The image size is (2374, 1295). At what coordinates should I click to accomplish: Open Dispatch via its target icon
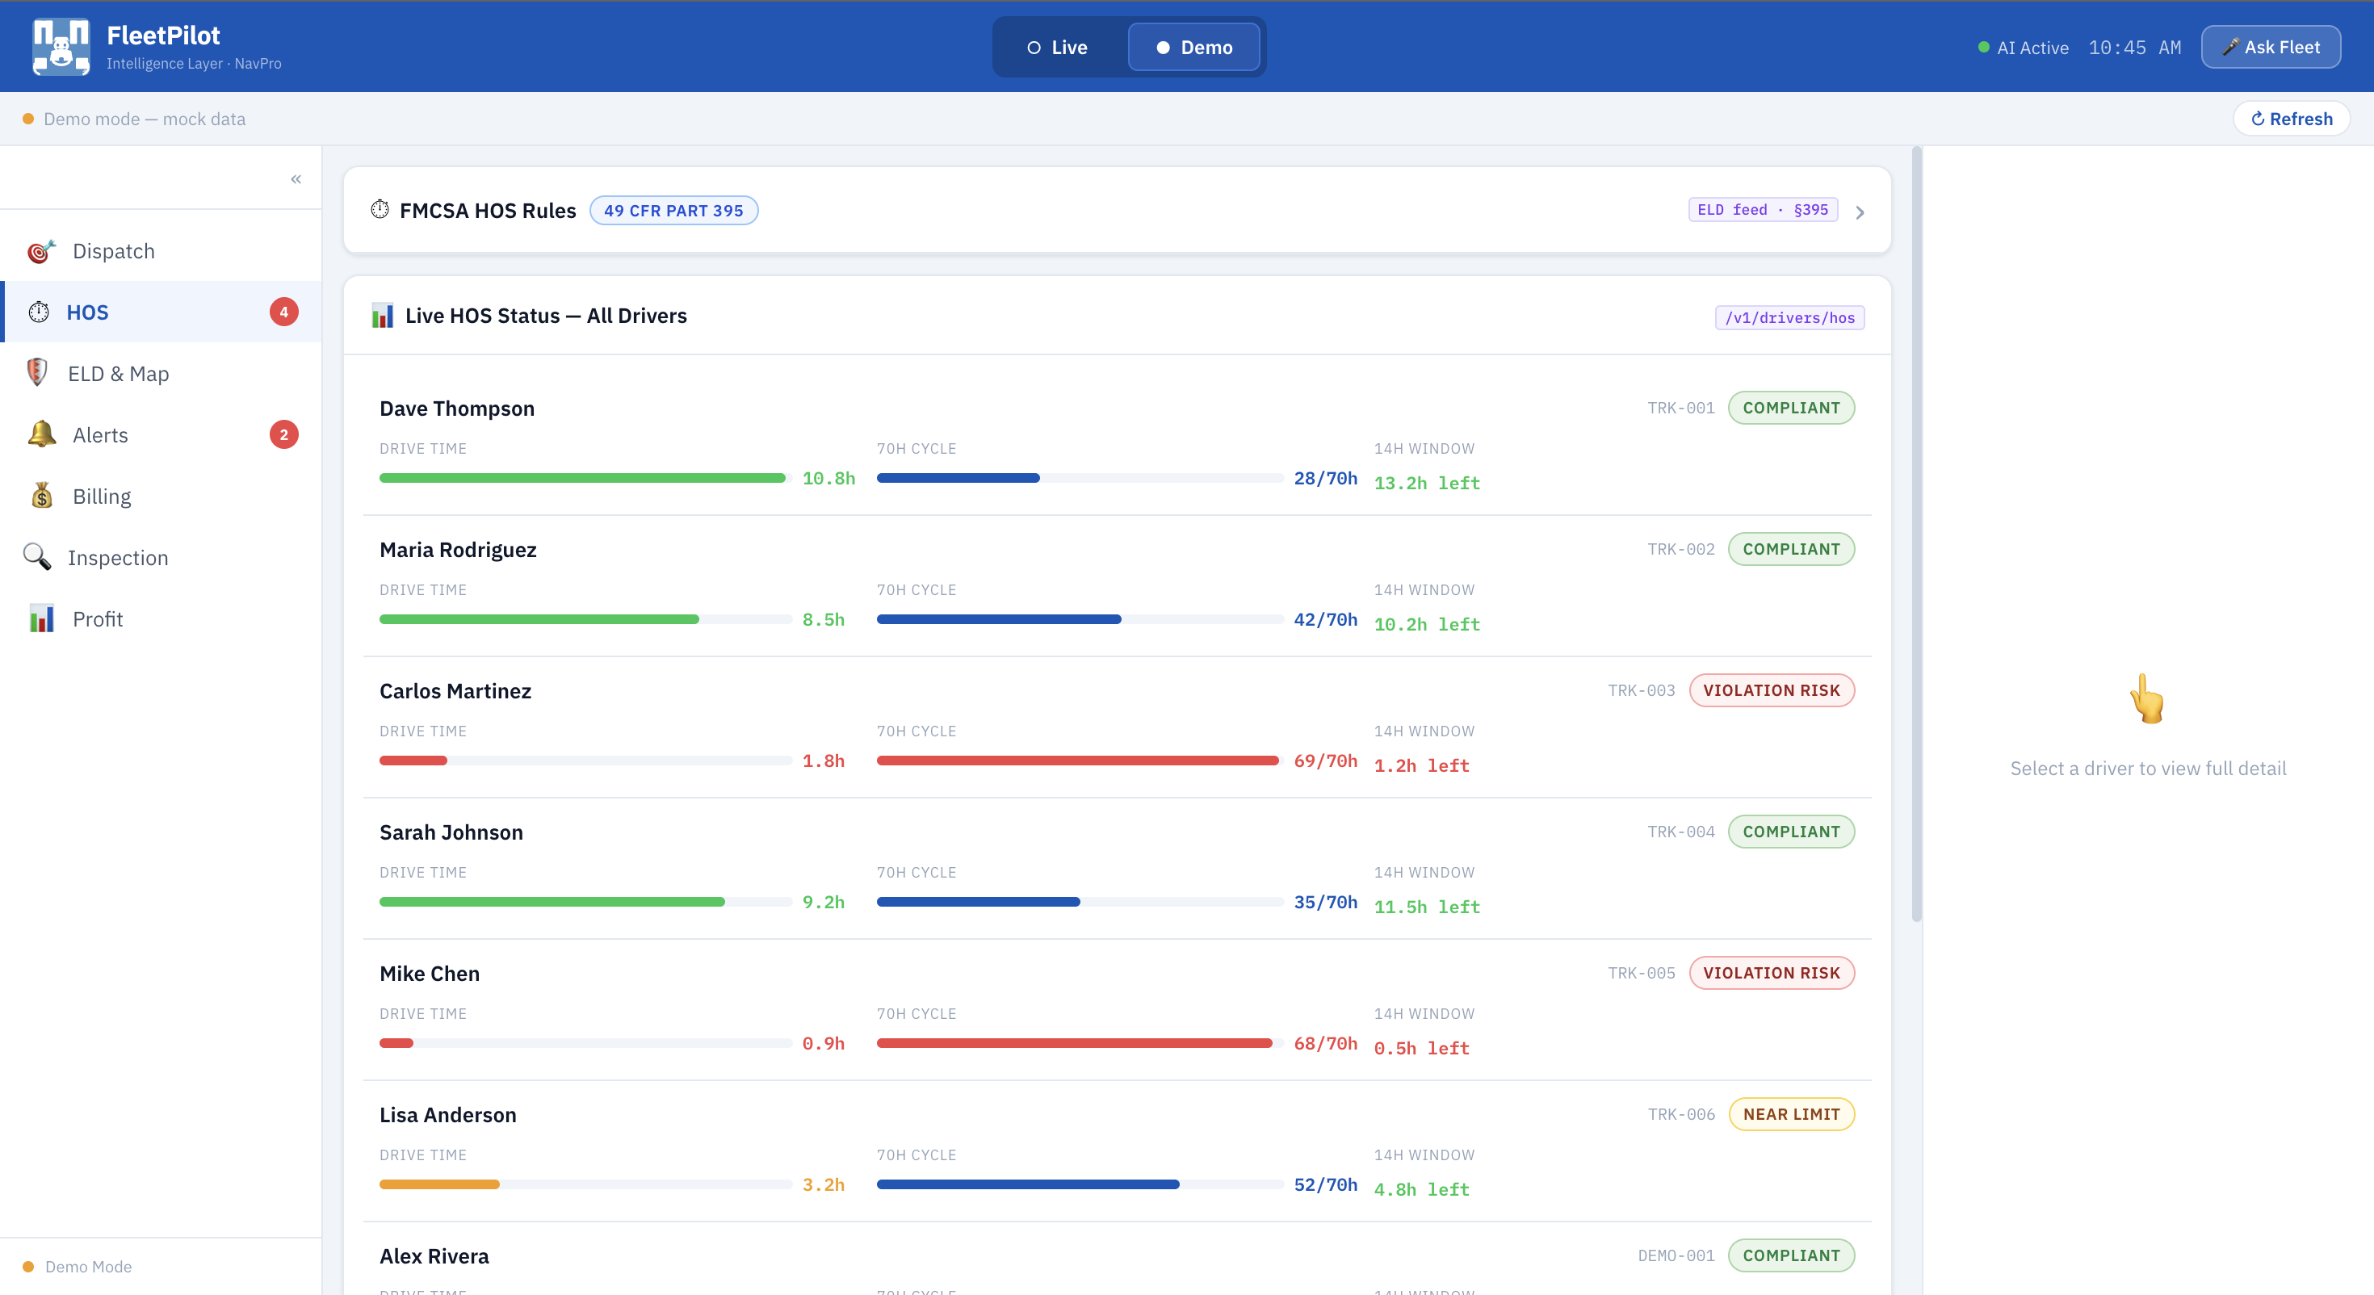[40, 251]
